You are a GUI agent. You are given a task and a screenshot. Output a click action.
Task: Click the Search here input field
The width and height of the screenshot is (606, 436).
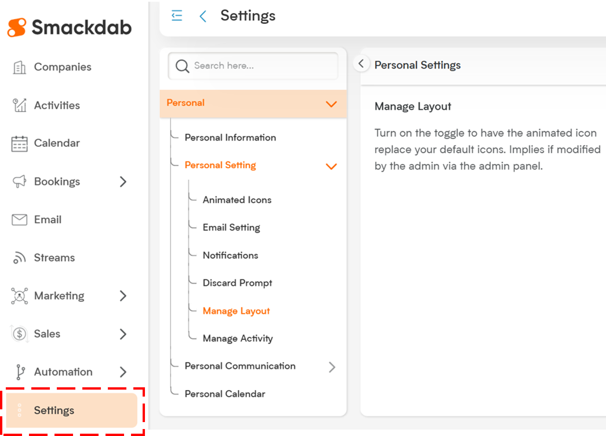click(253, 66)
